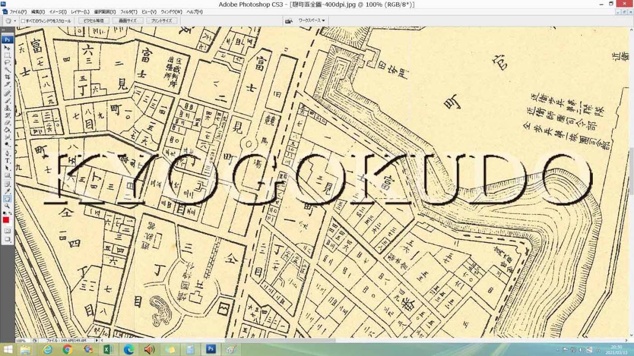634x356 pixels.
Task: Select the Magic Wand selection tool
Action: tap(7, 69)
